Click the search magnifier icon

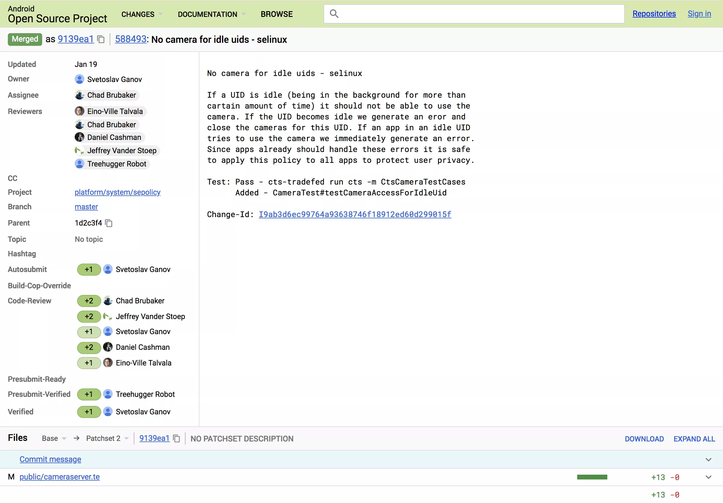(x=334, y=14)
